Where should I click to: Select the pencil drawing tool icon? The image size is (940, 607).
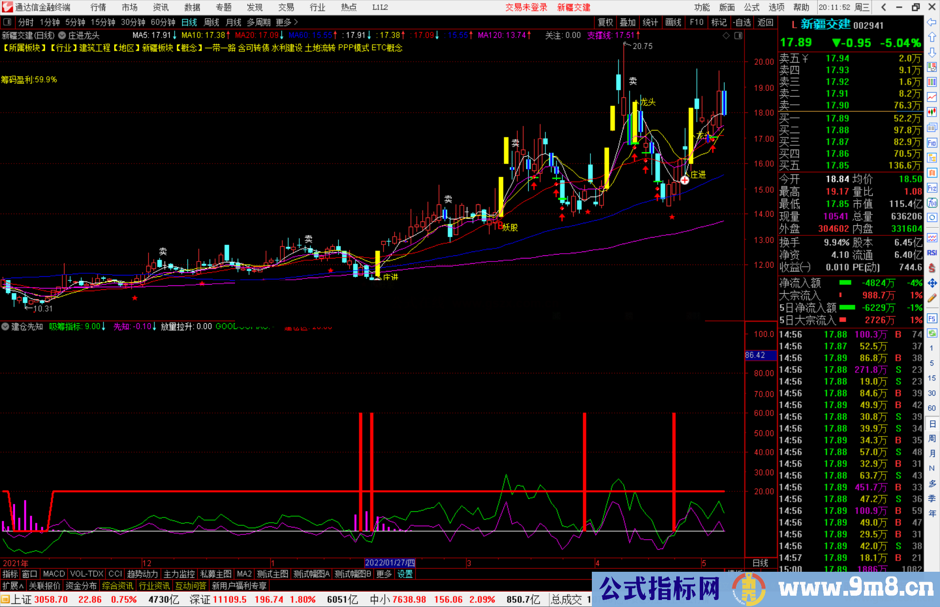pos(932,298)
